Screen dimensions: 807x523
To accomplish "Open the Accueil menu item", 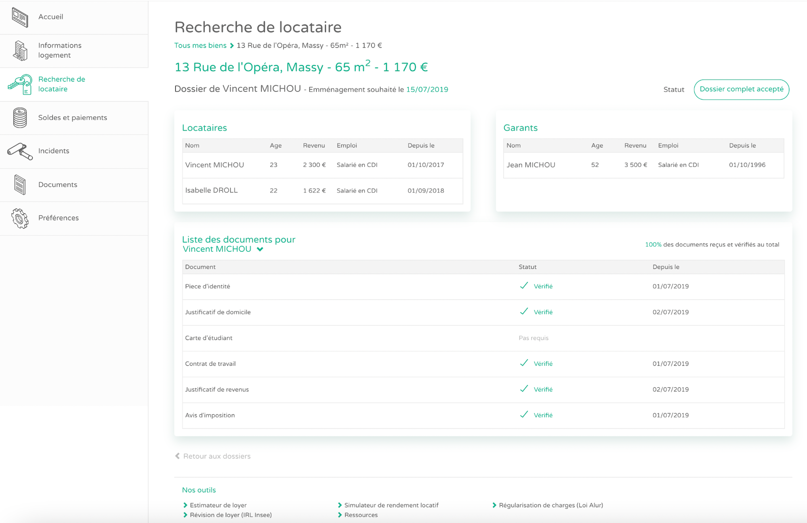I will (74, 17).
